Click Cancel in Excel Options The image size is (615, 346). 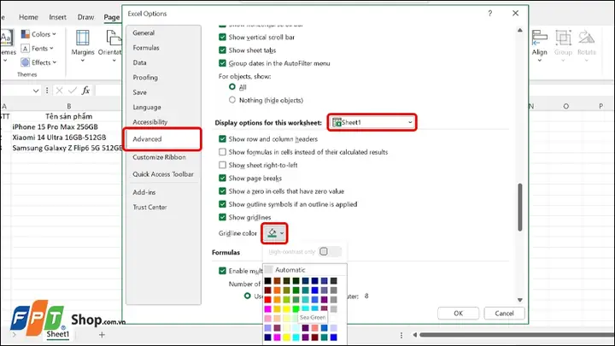504,314
